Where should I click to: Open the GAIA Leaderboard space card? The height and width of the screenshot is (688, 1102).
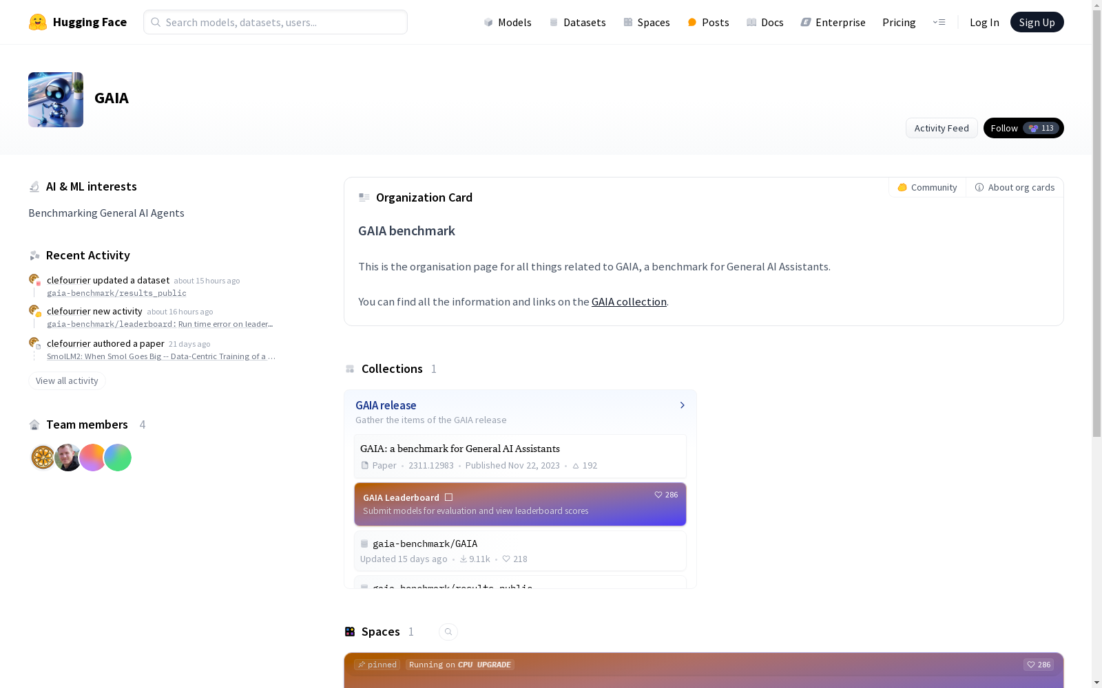coord(520,504)
